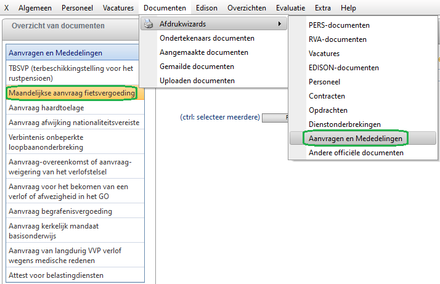Click the printer icon beside Afdrukwizards
This screenshot has width=440, height=284.
147,24
